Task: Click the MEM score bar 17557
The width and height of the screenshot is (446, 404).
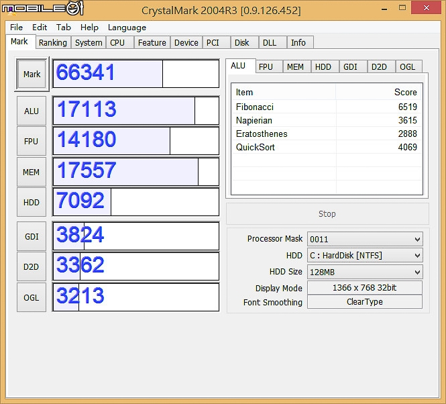Action: 136,172
